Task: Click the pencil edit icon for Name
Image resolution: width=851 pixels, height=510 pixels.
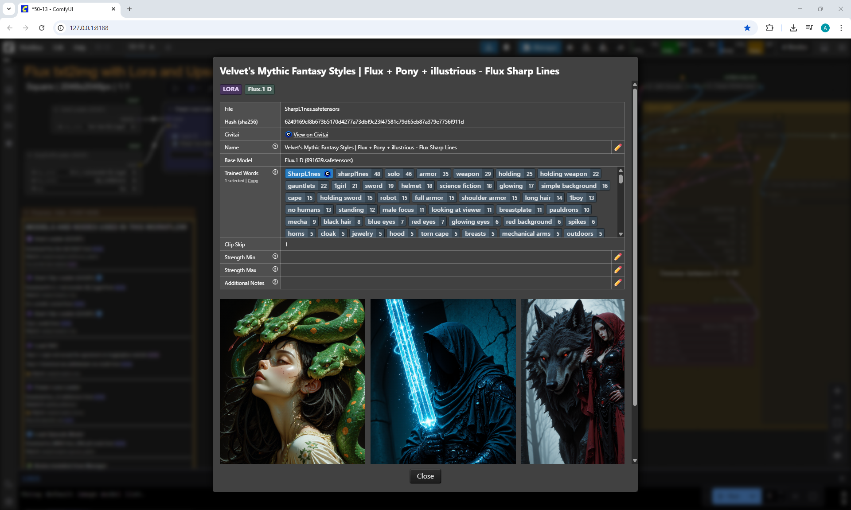Action: point(617,148)
